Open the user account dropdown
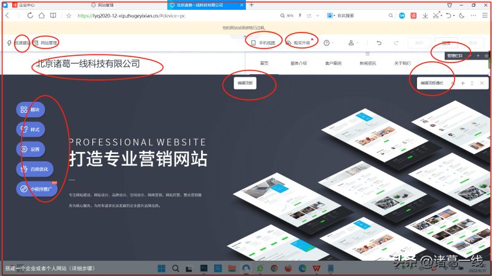 click(353, 43)
